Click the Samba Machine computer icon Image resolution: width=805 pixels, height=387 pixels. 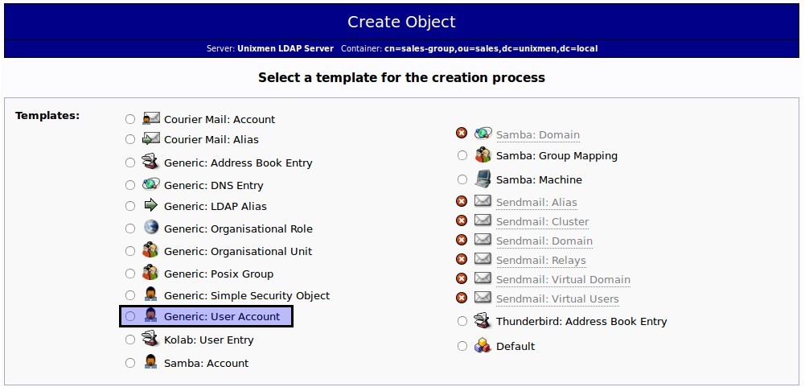[483, 179]
